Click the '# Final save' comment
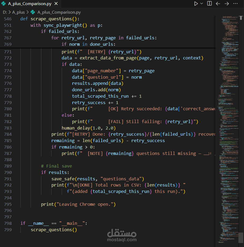The image size is (244, 247). tap(56, 166)
